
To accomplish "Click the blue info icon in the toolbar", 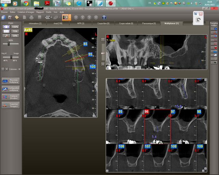I will click(104, 17).
